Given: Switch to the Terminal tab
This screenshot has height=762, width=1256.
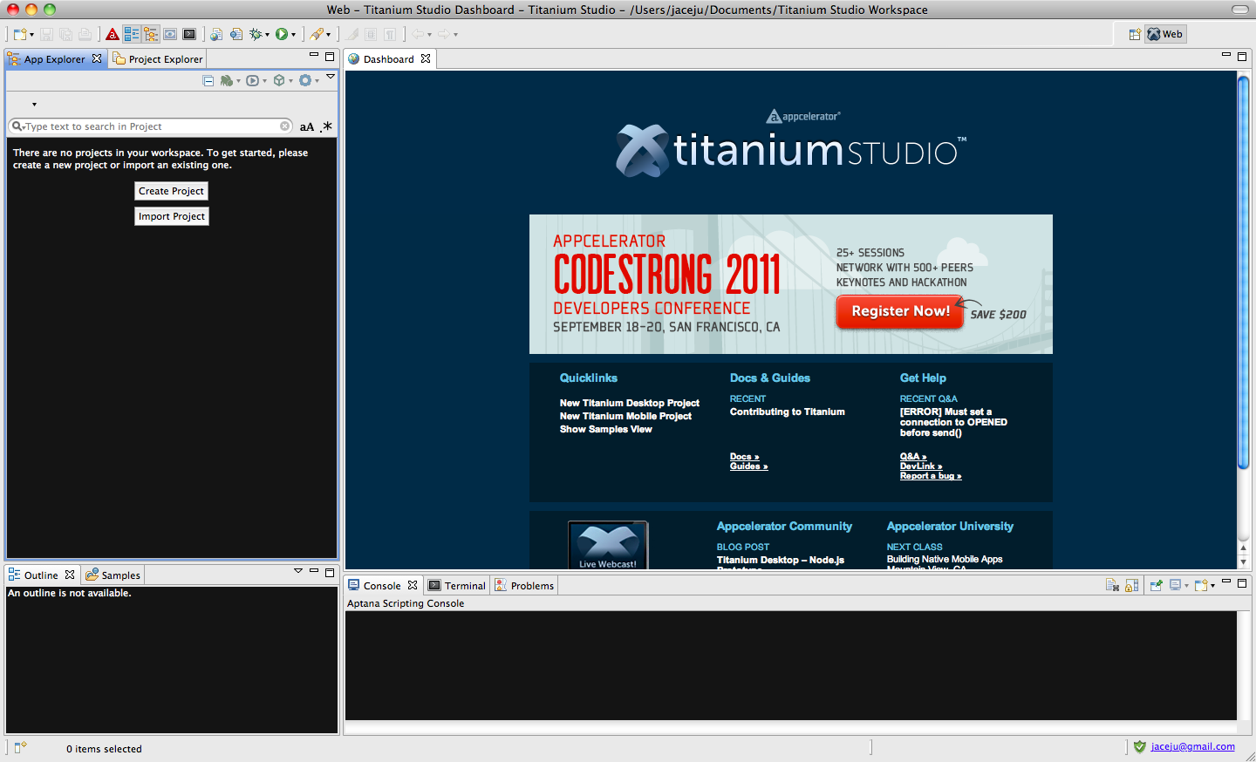Looking at the screenshot, I should pyautogui.click(x=457, y=586).
